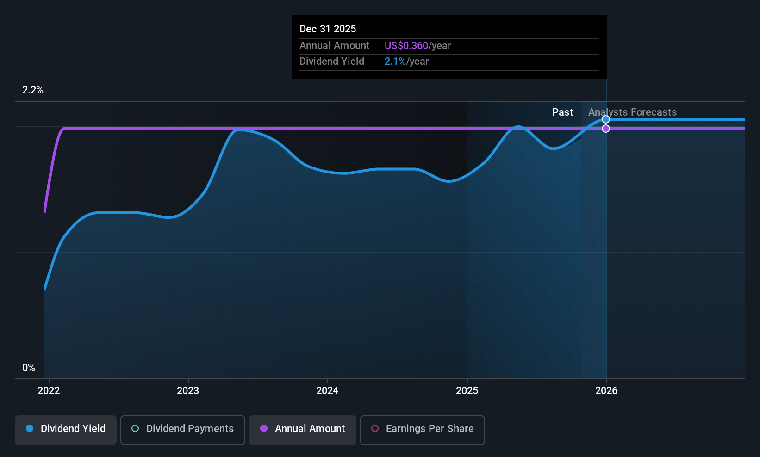Image resolution: width=760 pixels, height=457 pixels.
Task: Toggle the Dividend Payments series
Action: point(183,430)
